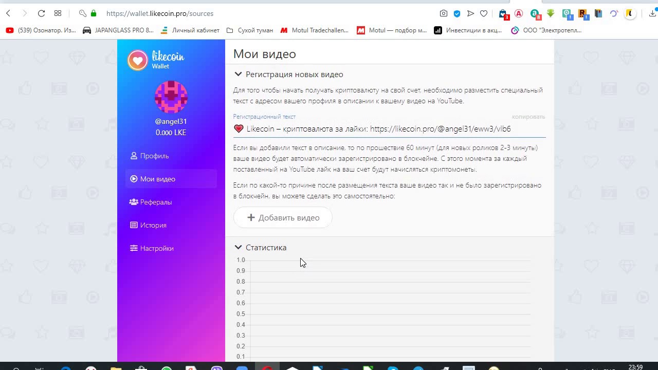Open the speed dial grid icon

click(58, 13)
